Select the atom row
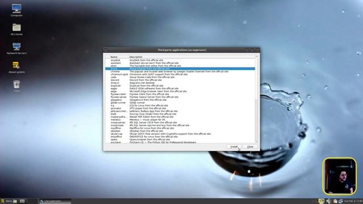The height and width of the screenshot is (204, 363). (x=180, y=66)
